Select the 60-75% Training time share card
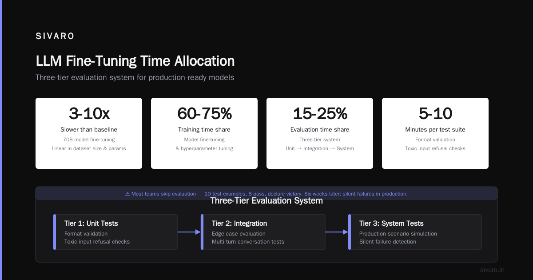The width and height of the screenshot is (533, 280). pos(204,133)
